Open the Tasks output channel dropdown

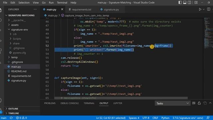coord(172,103)
